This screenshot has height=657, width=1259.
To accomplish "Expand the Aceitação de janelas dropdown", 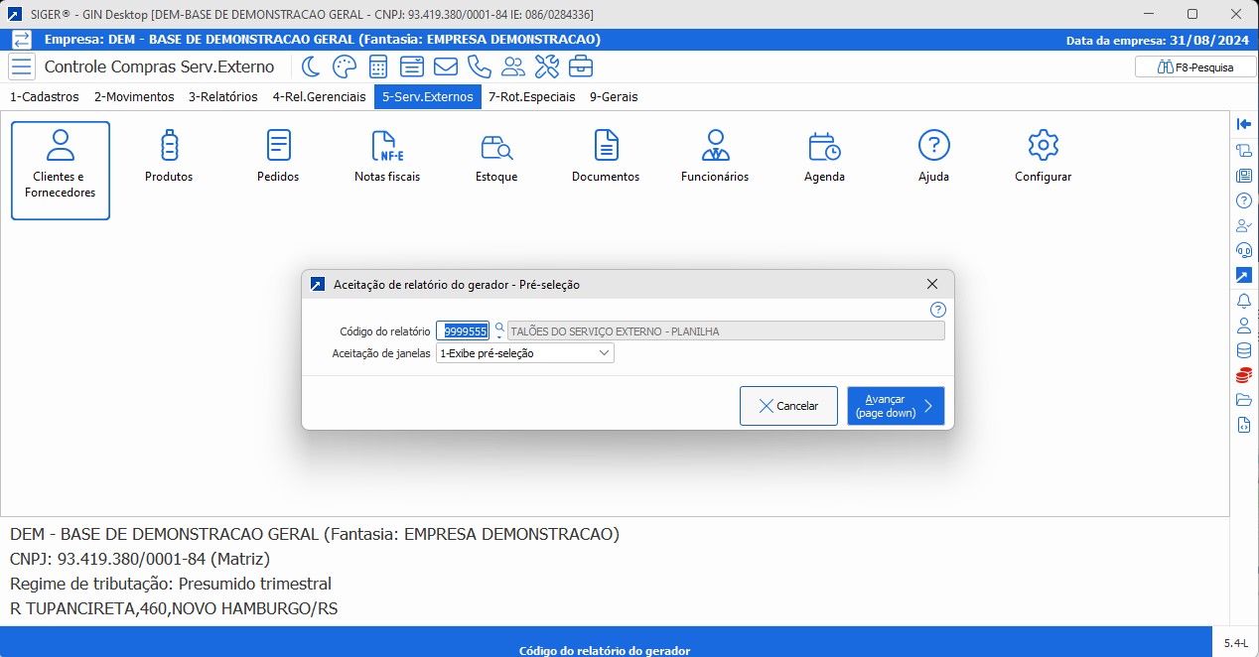I will point(604,353).
